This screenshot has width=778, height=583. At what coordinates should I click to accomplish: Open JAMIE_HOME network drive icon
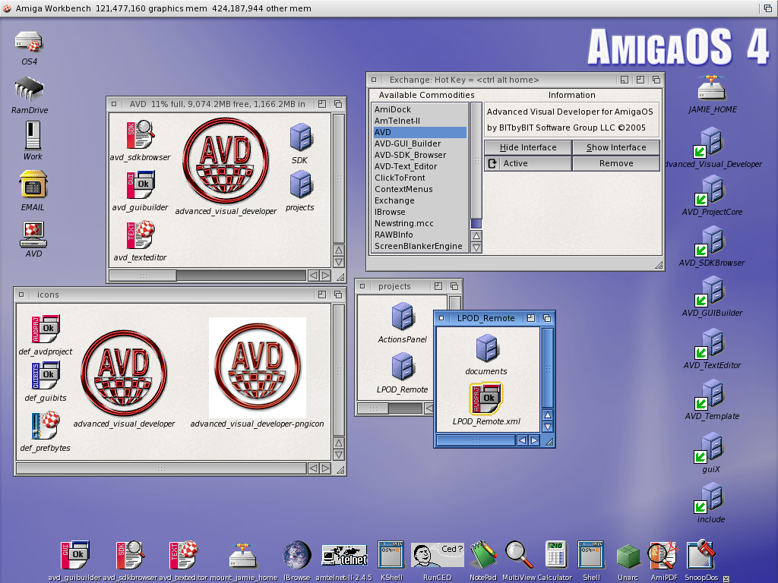[712, 88]
